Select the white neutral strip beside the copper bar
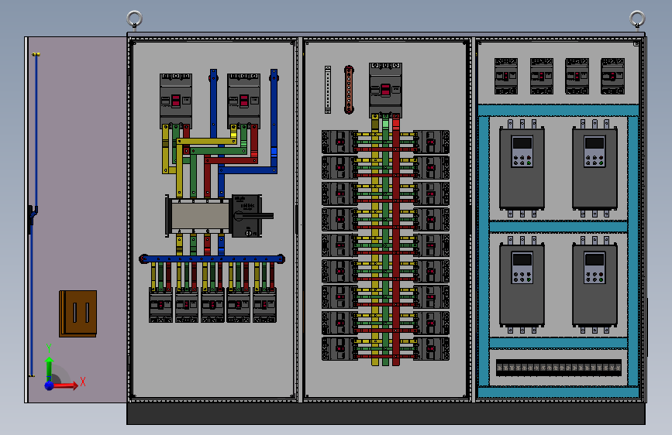The width and height of the screenshot is (672, 435). point(328,90)
